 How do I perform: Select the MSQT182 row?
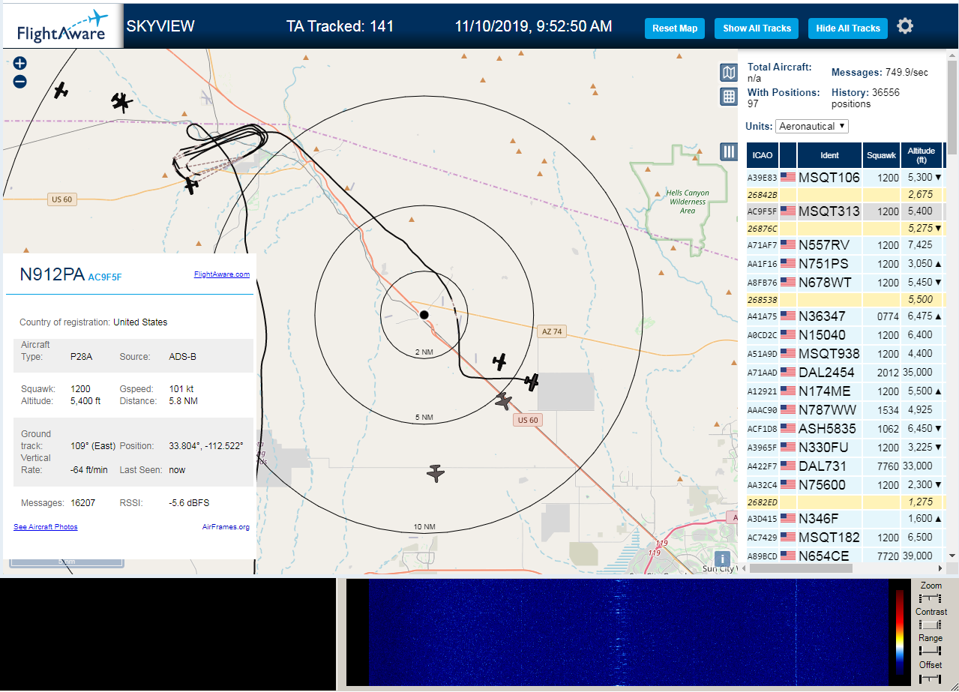845,538
